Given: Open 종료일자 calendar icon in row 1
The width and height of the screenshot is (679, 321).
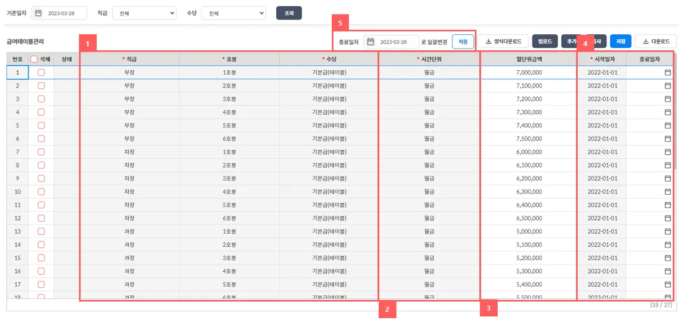Looking at the screenshot, I should tap(668, 73).
